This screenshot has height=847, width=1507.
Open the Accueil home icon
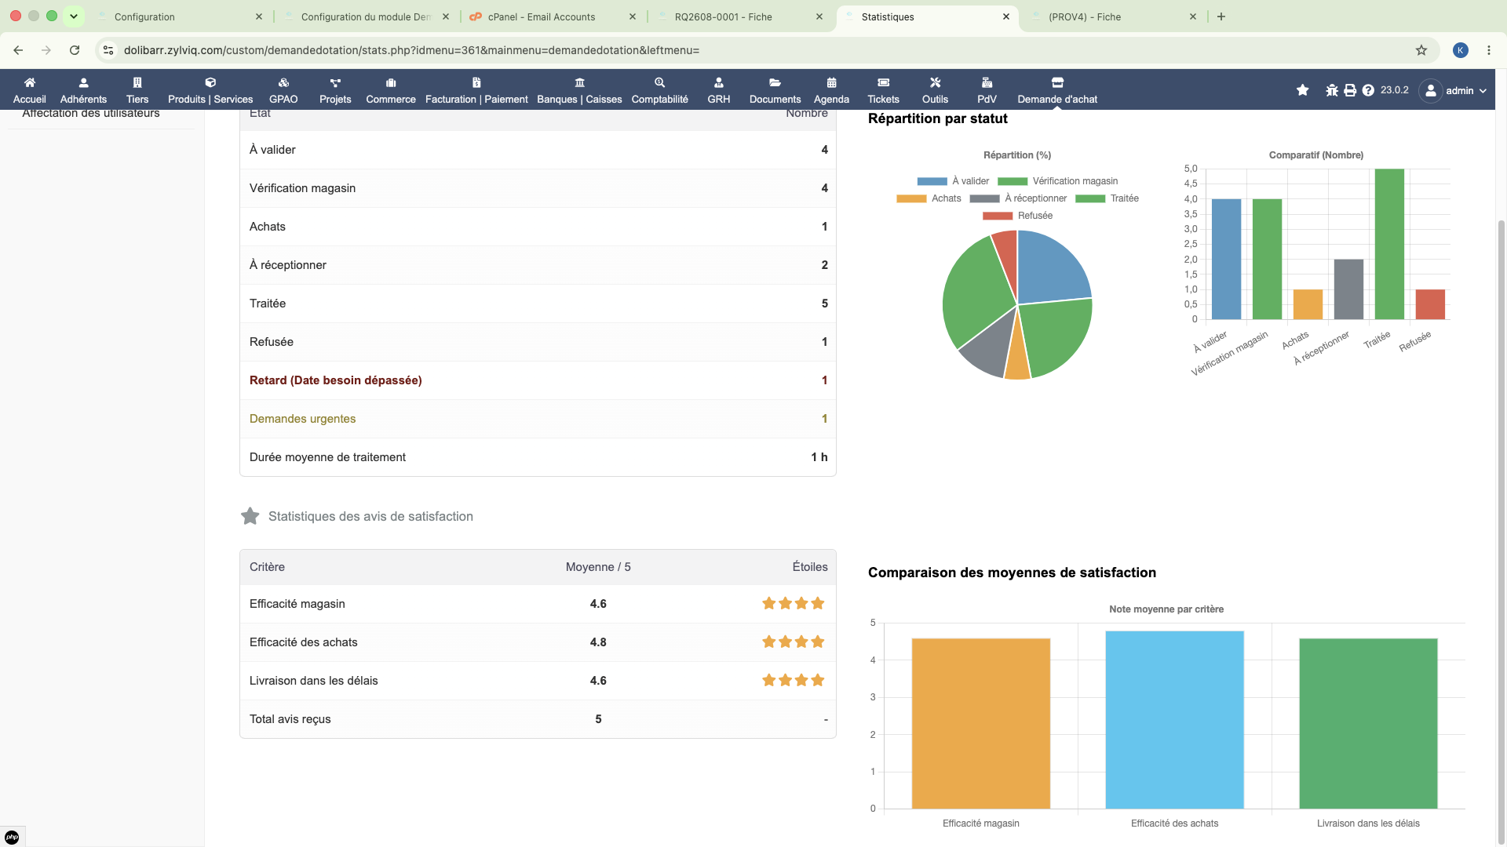click(30, 82)
